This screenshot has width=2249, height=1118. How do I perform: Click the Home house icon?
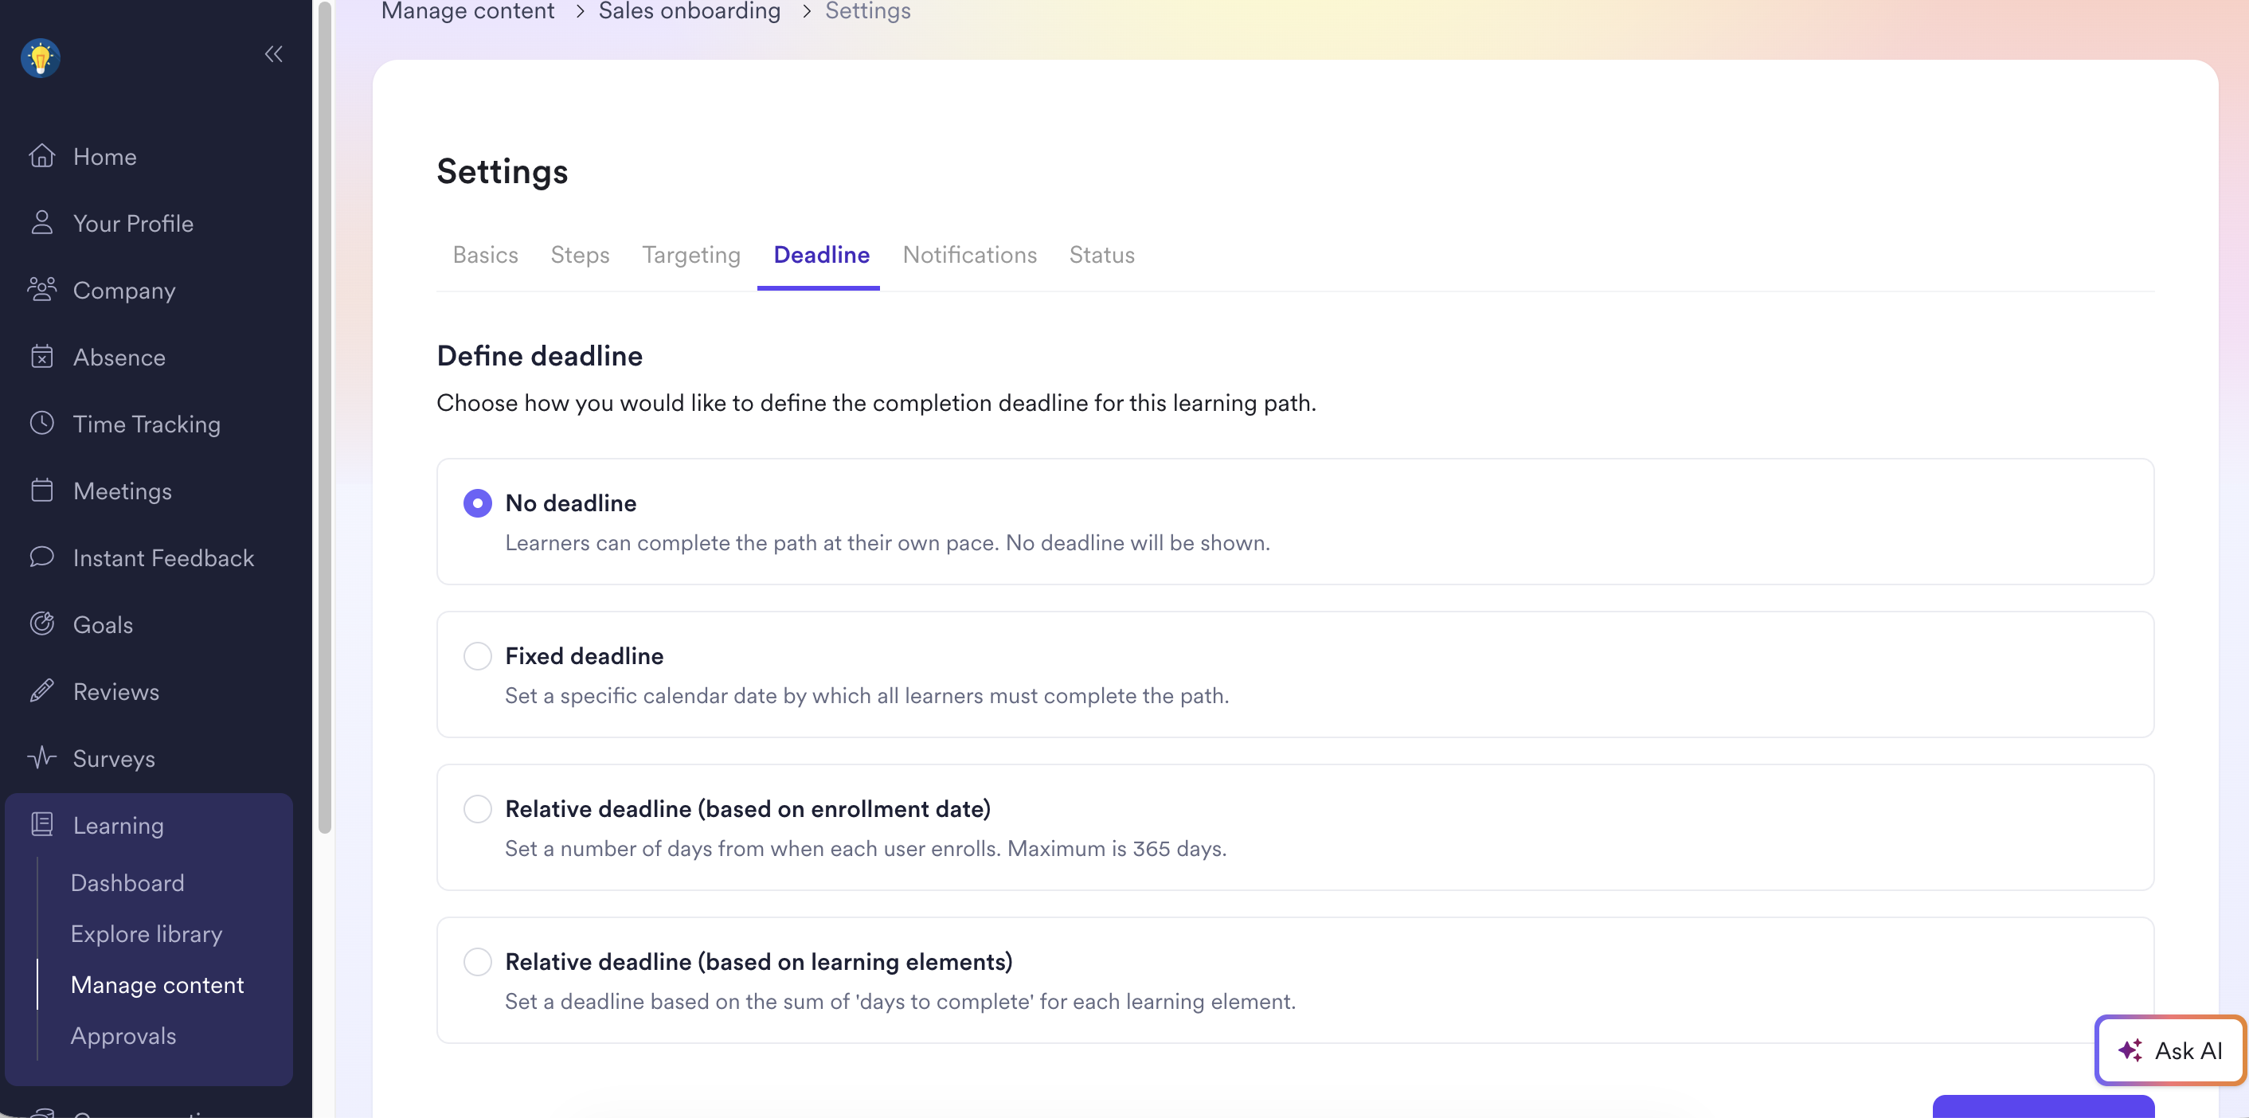(x=42, y=156)
